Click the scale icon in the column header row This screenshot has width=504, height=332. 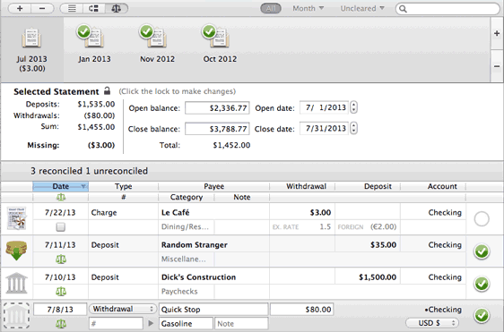61,197
